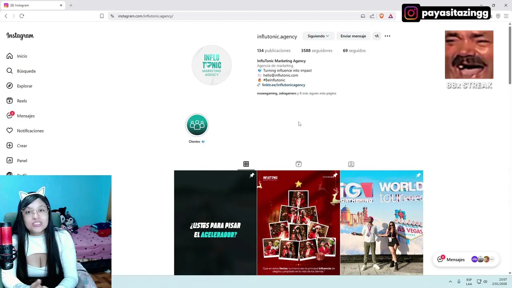The height and width of the screenshot is (288, 512).
Task: Click the InfluTonic Marketing Agency name
Action: (x=281, y=61)
